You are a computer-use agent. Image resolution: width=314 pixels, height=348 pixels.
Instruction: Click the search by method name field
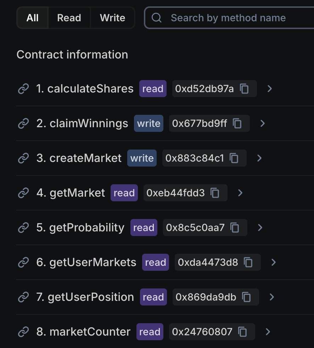tap(230, 18)
